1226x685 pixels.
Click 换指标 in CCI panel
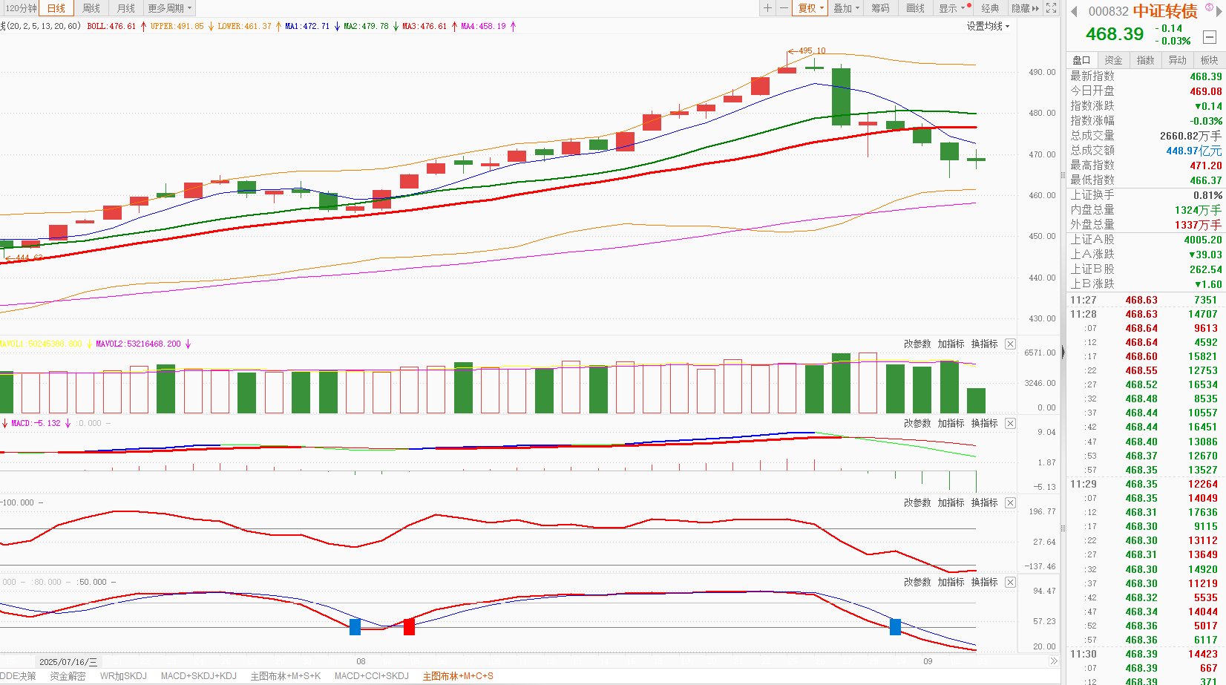pyautogui.click(x=984, y=502)
